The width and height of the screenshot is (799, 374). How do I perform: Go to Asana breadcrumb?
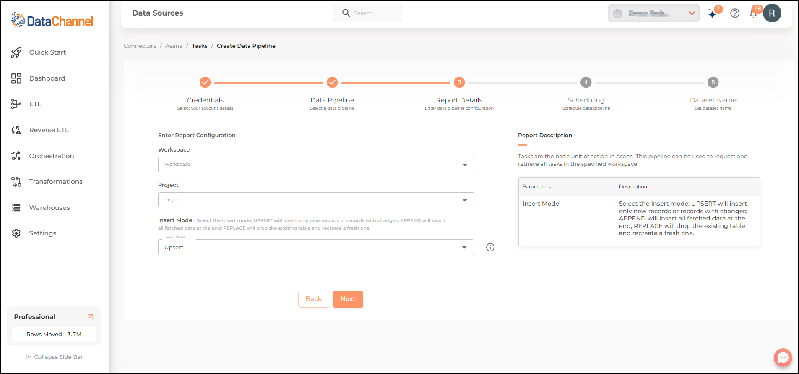pyautogui.click(x=174, y=46)
